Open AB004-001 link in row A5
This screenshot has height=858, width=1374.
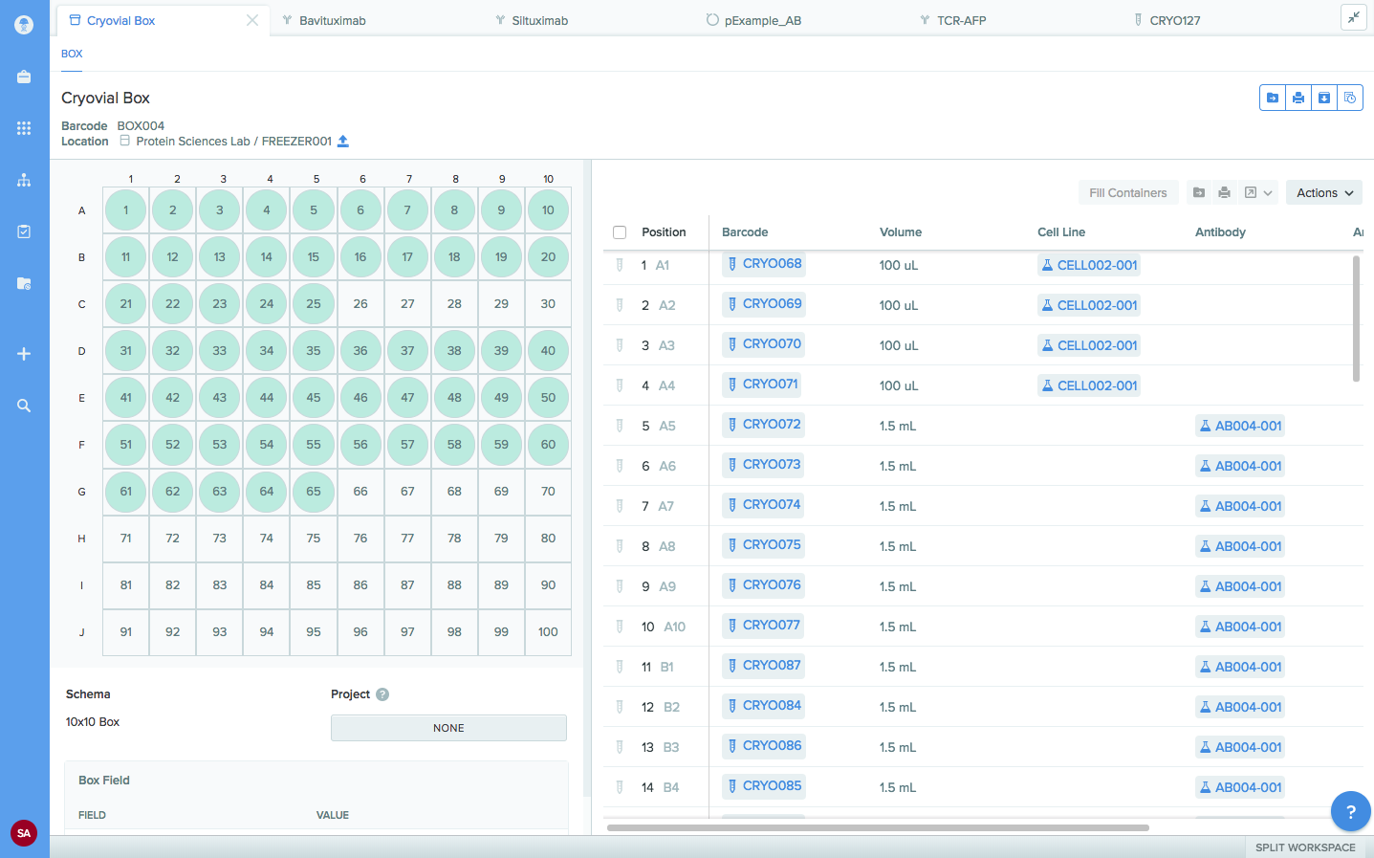pyautogui.click(x=1240, y=426)
